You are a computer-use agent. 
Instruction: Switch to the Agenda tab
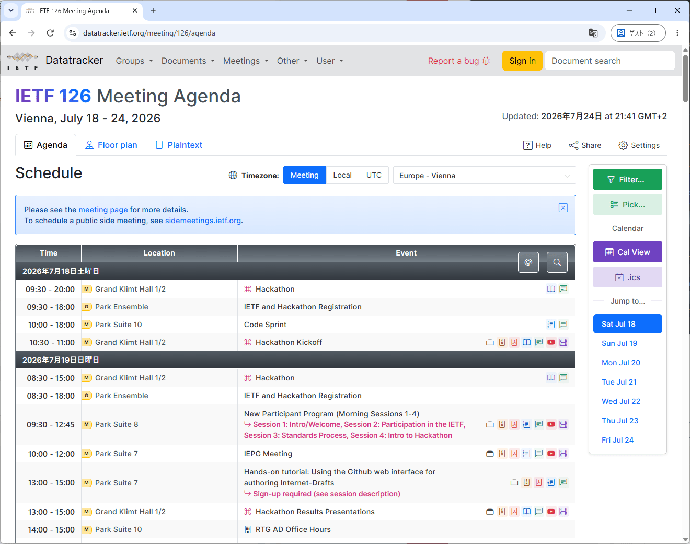[46, 145]
